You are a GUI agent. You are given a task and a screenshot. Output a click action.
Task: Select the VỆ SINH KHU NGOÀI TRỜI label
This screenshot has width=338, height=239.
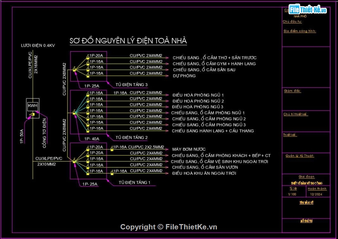(x=220, y=161)
